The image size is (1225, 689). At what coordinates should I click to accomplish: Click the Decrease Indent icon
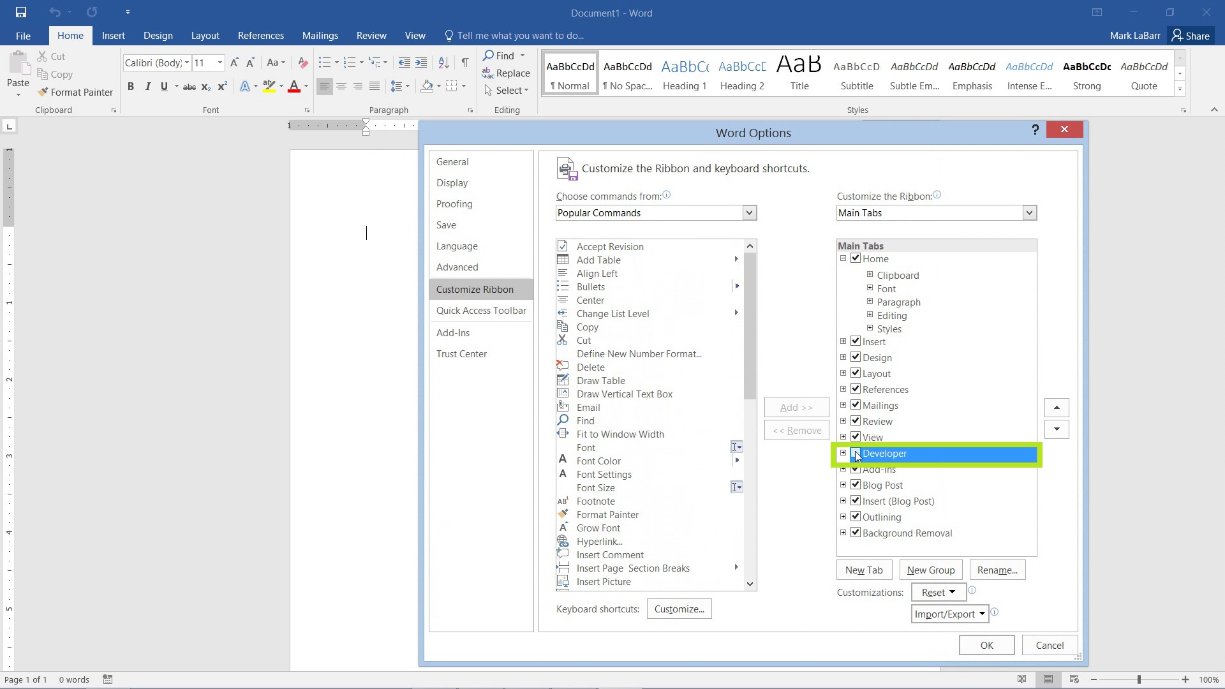404,63
